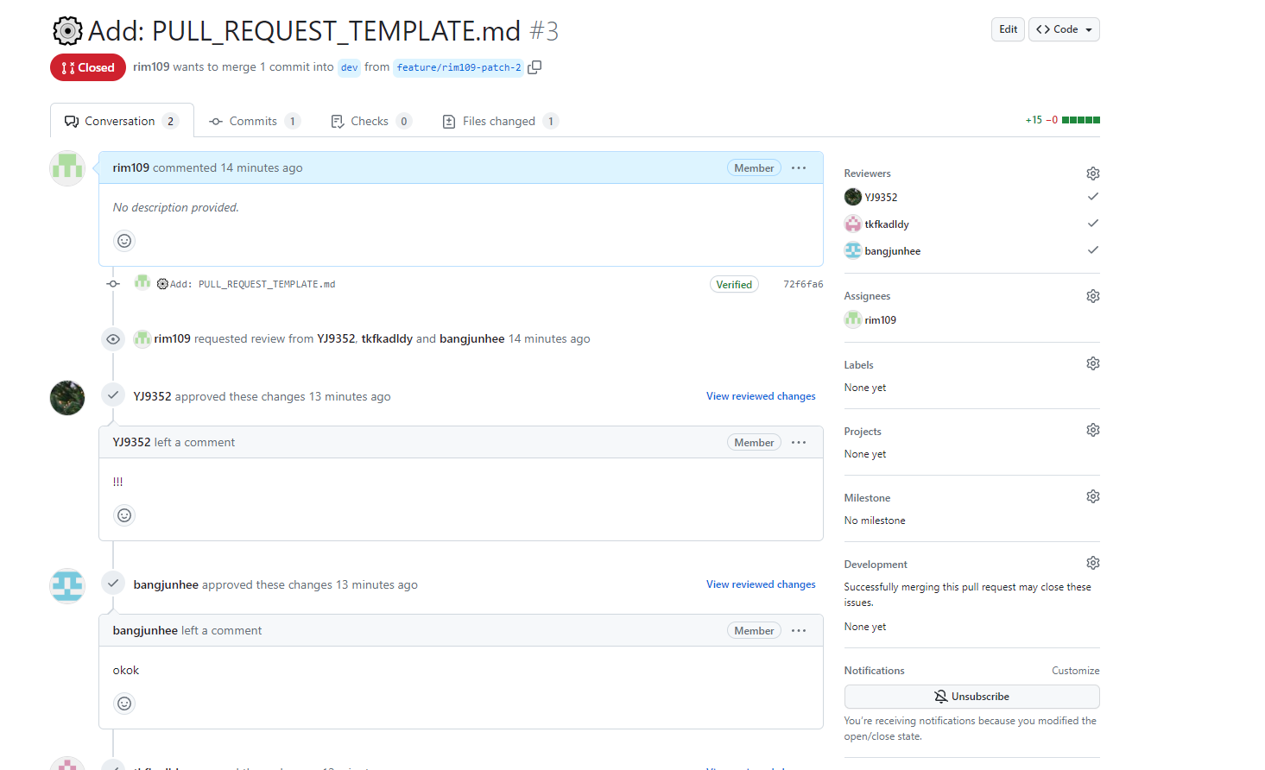
Task: Open the Labels settings gear
Action: [1093, 363]
